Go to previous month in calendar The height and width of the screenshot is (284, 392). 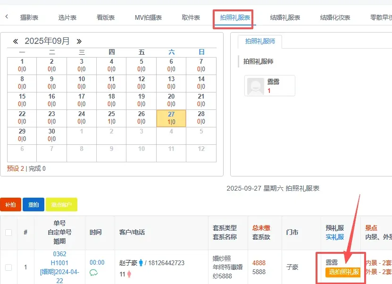[x=15, y=42]
